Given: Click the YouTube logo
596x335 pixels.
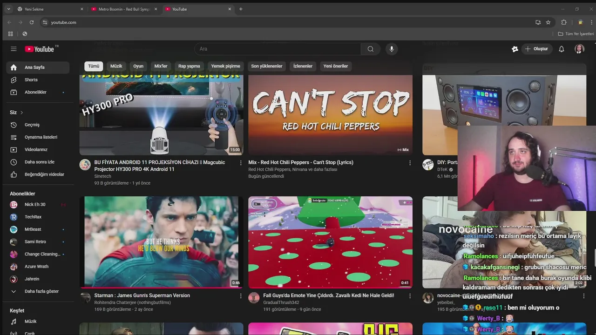Looking at the screenshot, I should [40, 49].
